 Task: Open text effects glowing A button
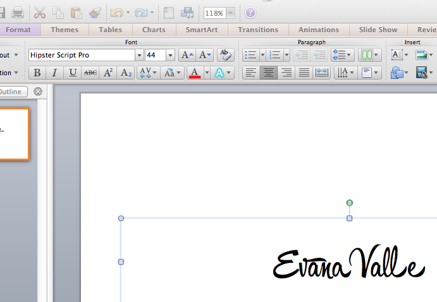coord(223,73)
